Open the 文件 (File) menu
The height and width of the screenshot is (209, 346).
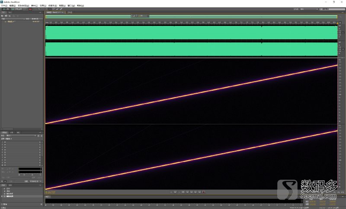(4, 6)
